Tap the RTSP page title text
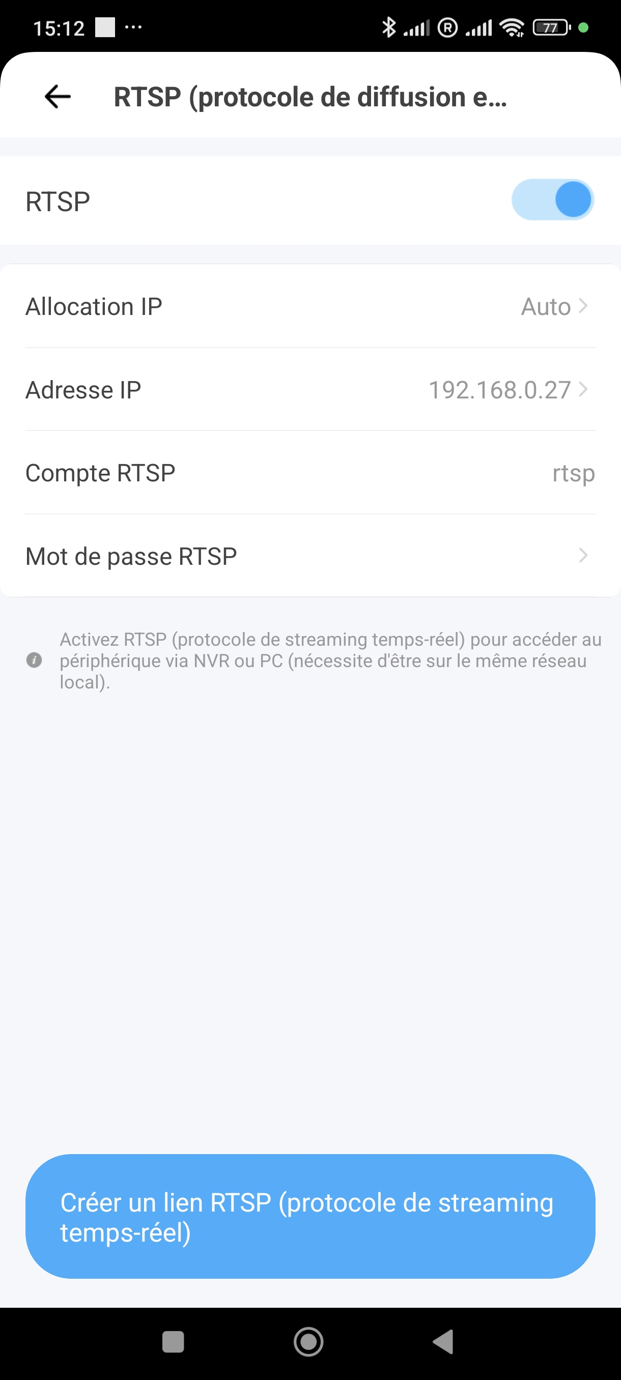The image size is (621, 1380). pos(310,97)
